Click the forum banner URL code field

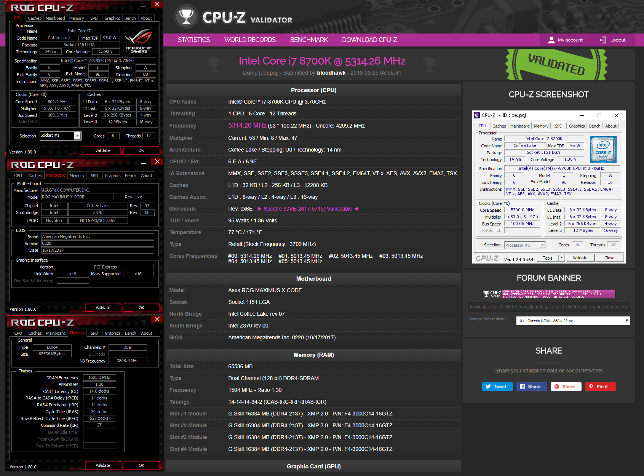[x=549, y=307]
